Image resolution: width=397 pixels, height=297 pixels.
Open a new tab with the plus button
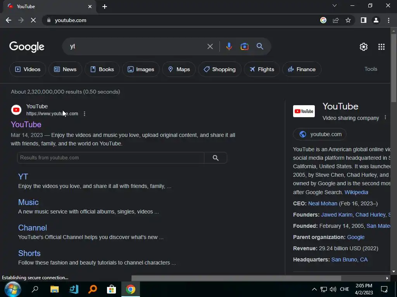pyautogui.click(x=105, y=7)
